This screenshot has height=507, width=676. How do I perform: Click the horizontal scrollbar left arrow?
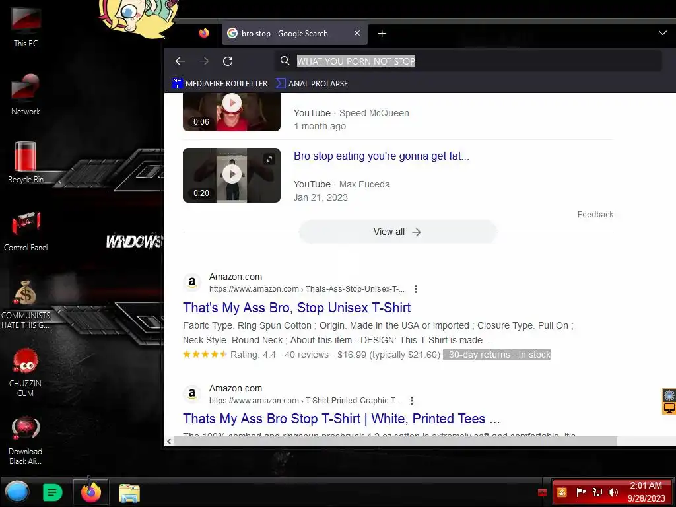tap(169, 441)
